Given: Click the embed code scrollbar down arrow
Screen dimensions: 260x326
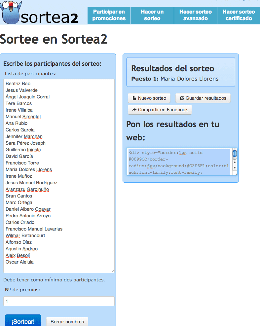Looking at the screenshot, I should [235, 167].
